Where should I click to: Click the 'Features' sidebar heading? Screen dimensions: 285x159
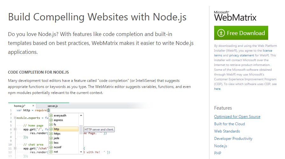223,108
